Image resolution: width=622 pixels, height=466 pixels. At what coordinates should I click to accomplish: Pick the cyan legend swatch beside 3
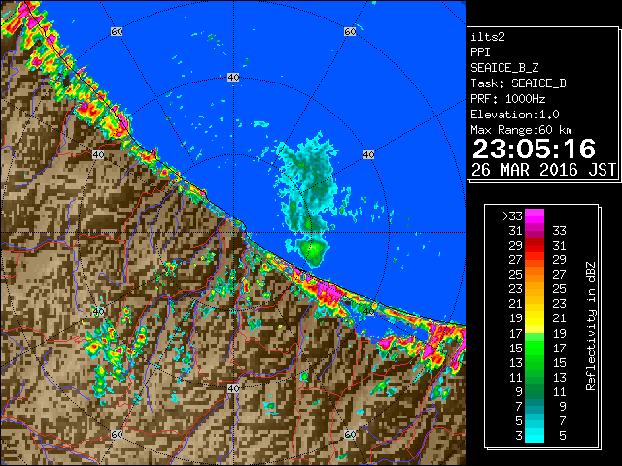535,436
